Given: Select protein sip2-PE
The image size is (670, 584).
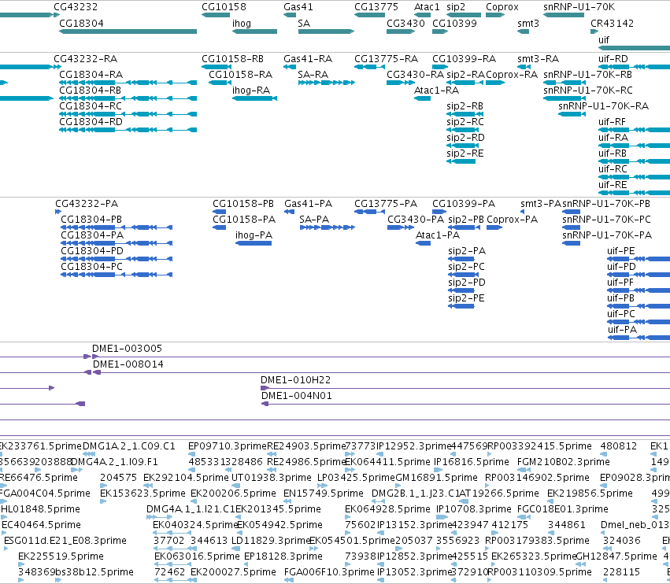Looking at the screenshot, I should pyautogui.click(x=461, y=306).
